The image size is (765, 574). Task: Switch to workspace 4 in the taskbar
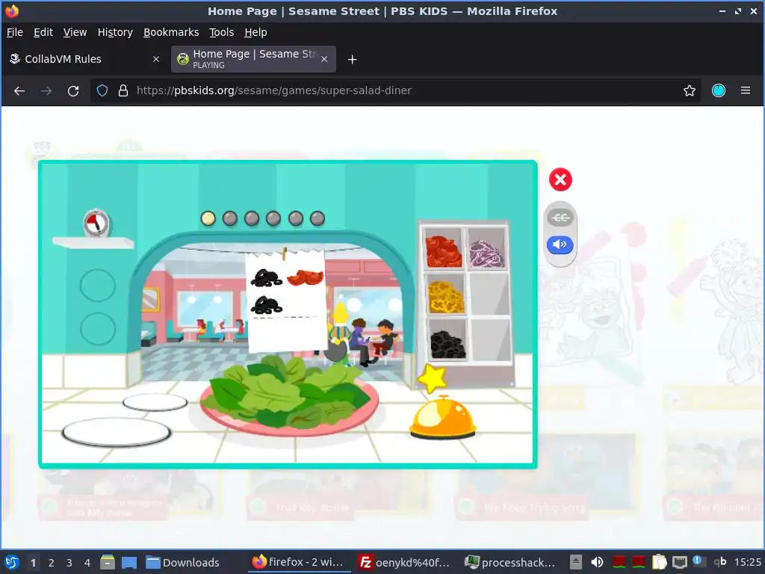point(87,563)
